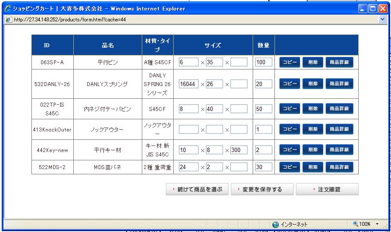This screenshot has height=232, width=391.
Task: Open 商品詳細 for 平行キー材
Action: pyautogui.click(x=339, y=150)
